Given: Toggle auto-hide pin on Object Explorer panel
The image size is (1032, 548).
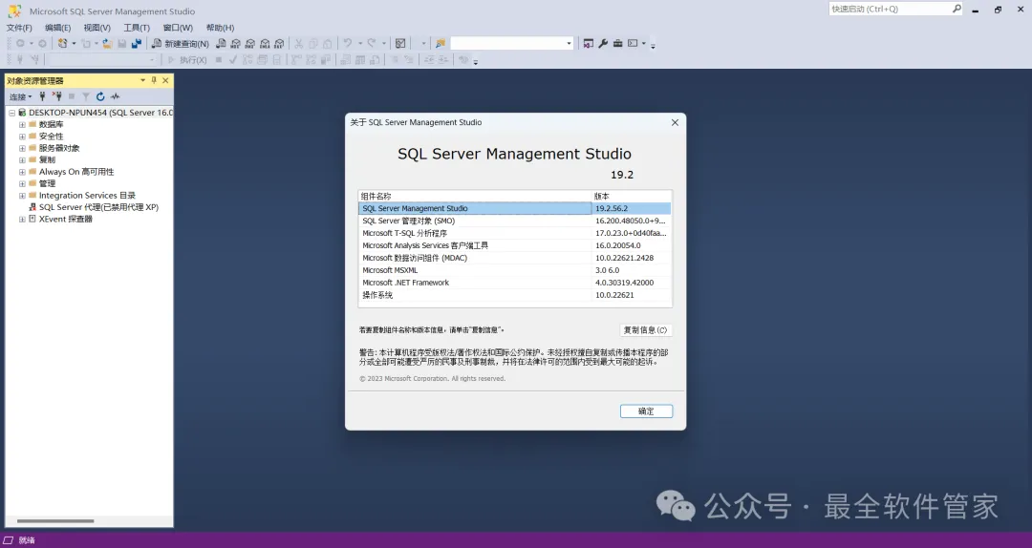Looking at the screenshot, I should click(x=154, y=80).
